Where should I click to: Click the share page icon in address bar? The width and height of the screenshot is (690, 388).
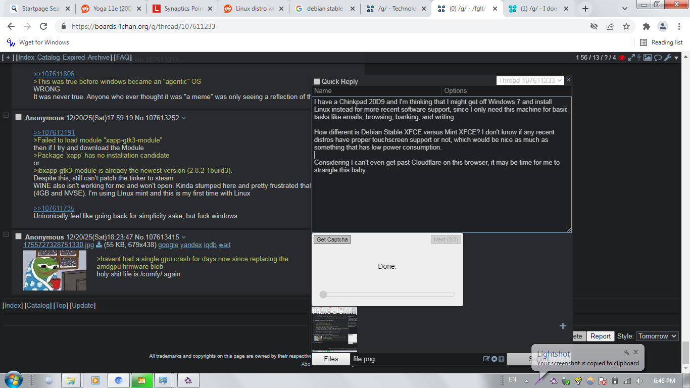(x=610, y=26)
